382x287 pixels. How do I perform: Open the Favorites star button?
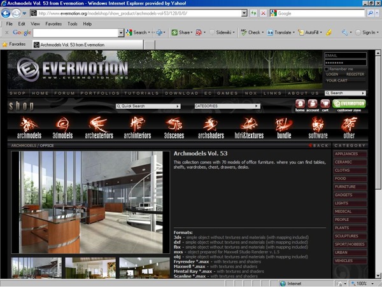tap(14, 45)
